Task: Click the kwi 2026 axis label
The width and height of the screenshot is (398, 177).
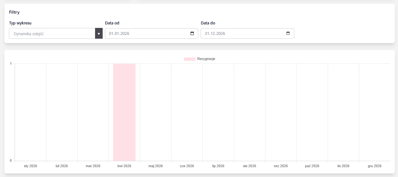Action: point(124,166)
